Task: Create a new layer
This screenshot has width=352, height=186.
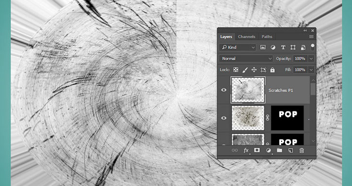Action: pyautogui.click(x=290, y=150)
